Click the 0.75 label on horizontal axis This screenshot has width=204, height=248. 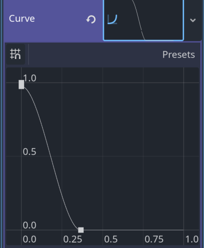pos(154,239)
